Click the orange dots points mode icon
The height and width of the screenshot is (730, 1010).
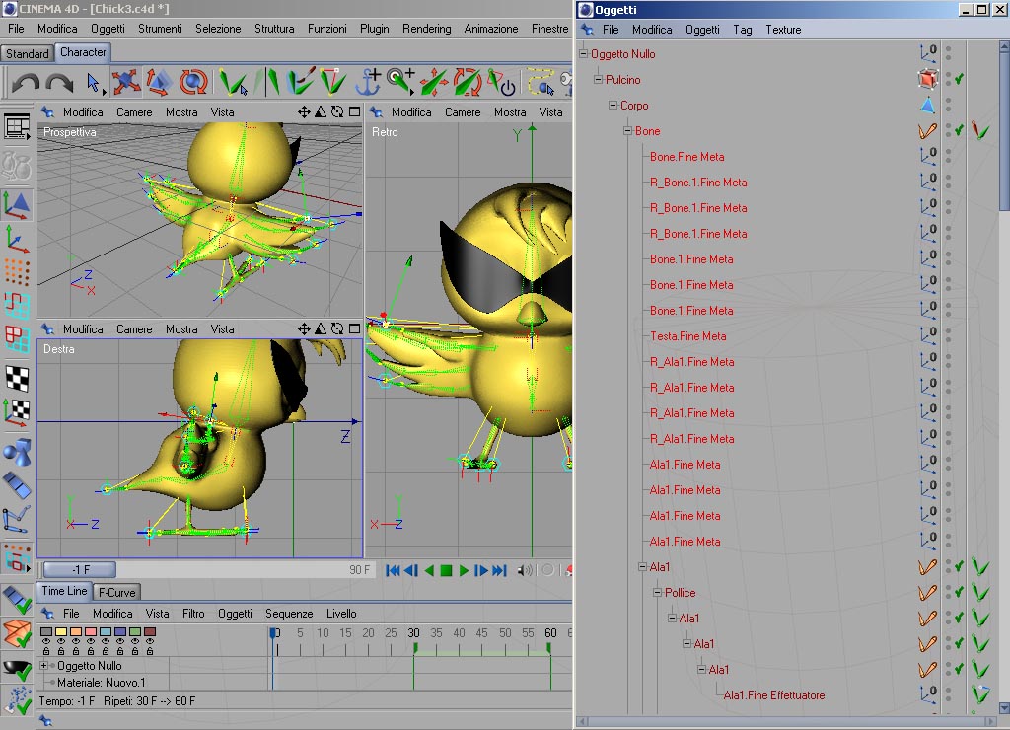[18, 272]
